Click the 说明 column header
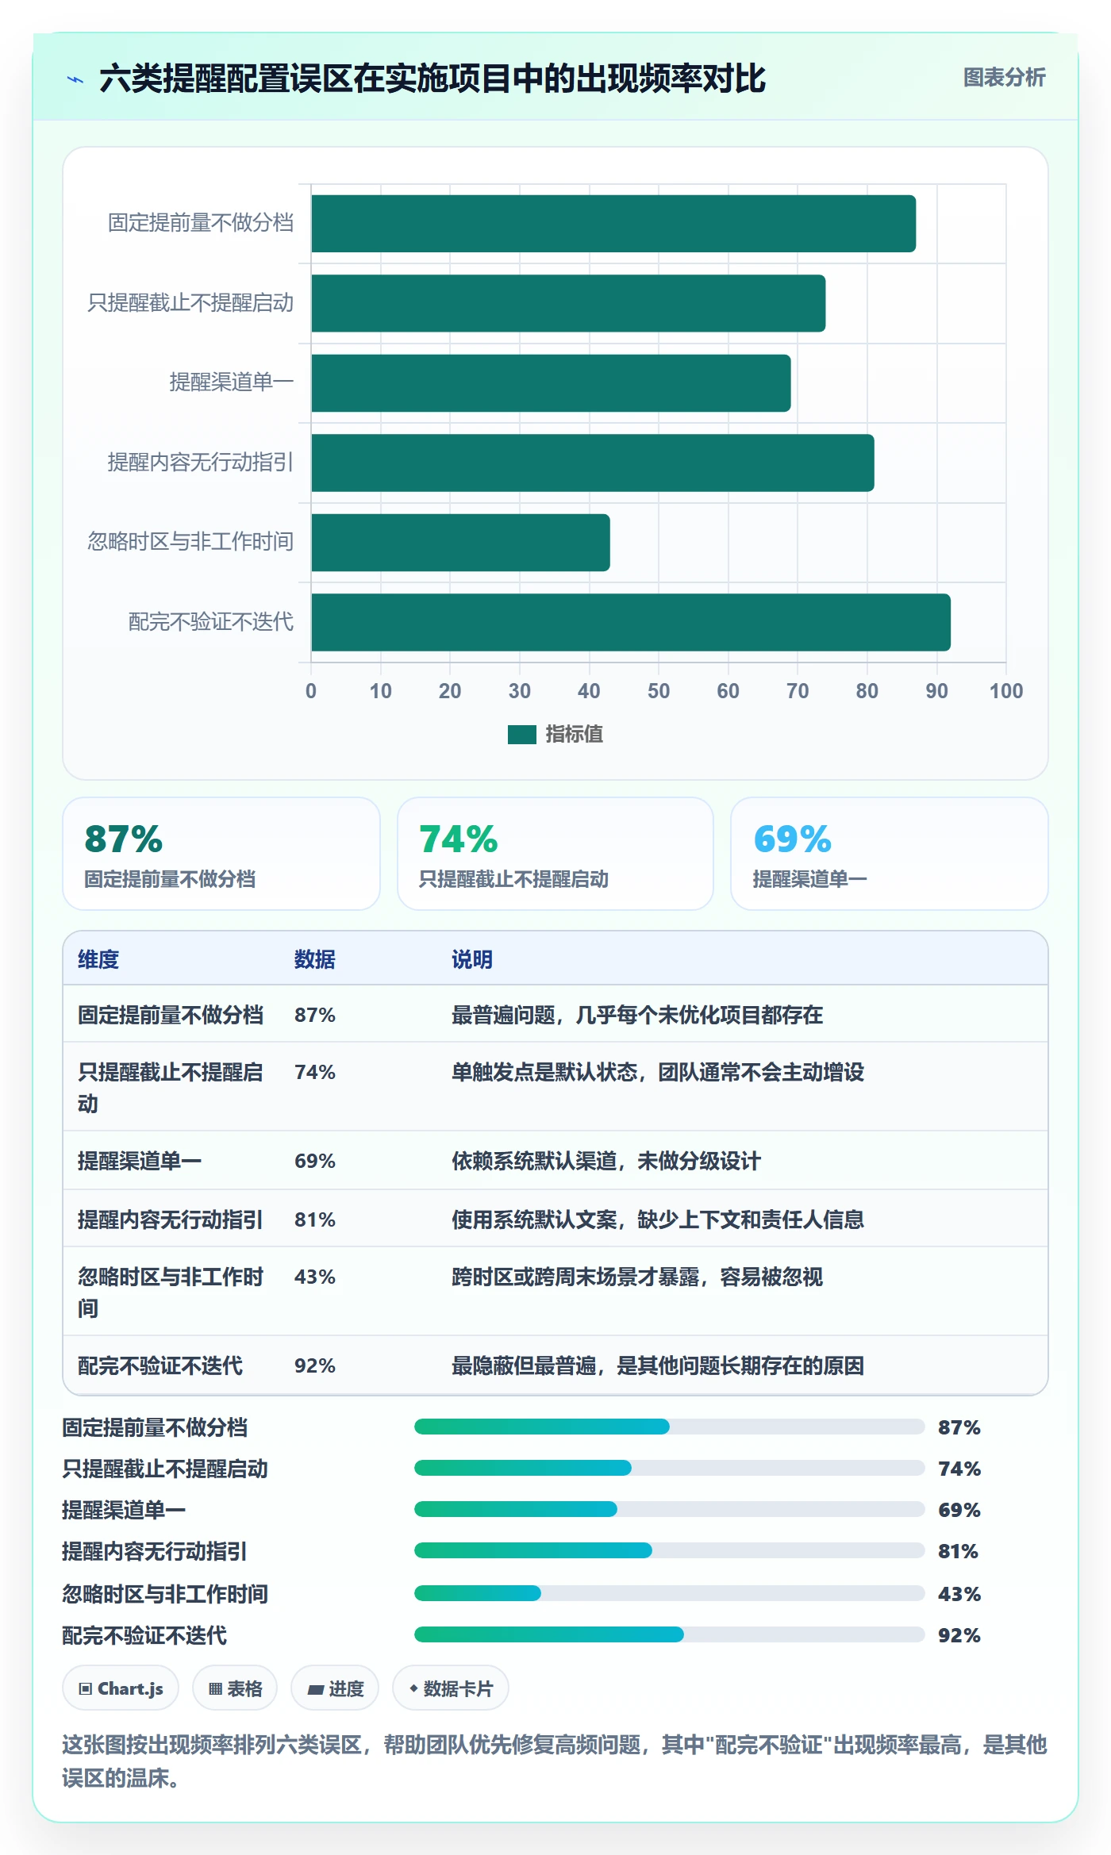Image resolution: width=1111 pixels, height=1855 pixels. (x=472, y=959)
